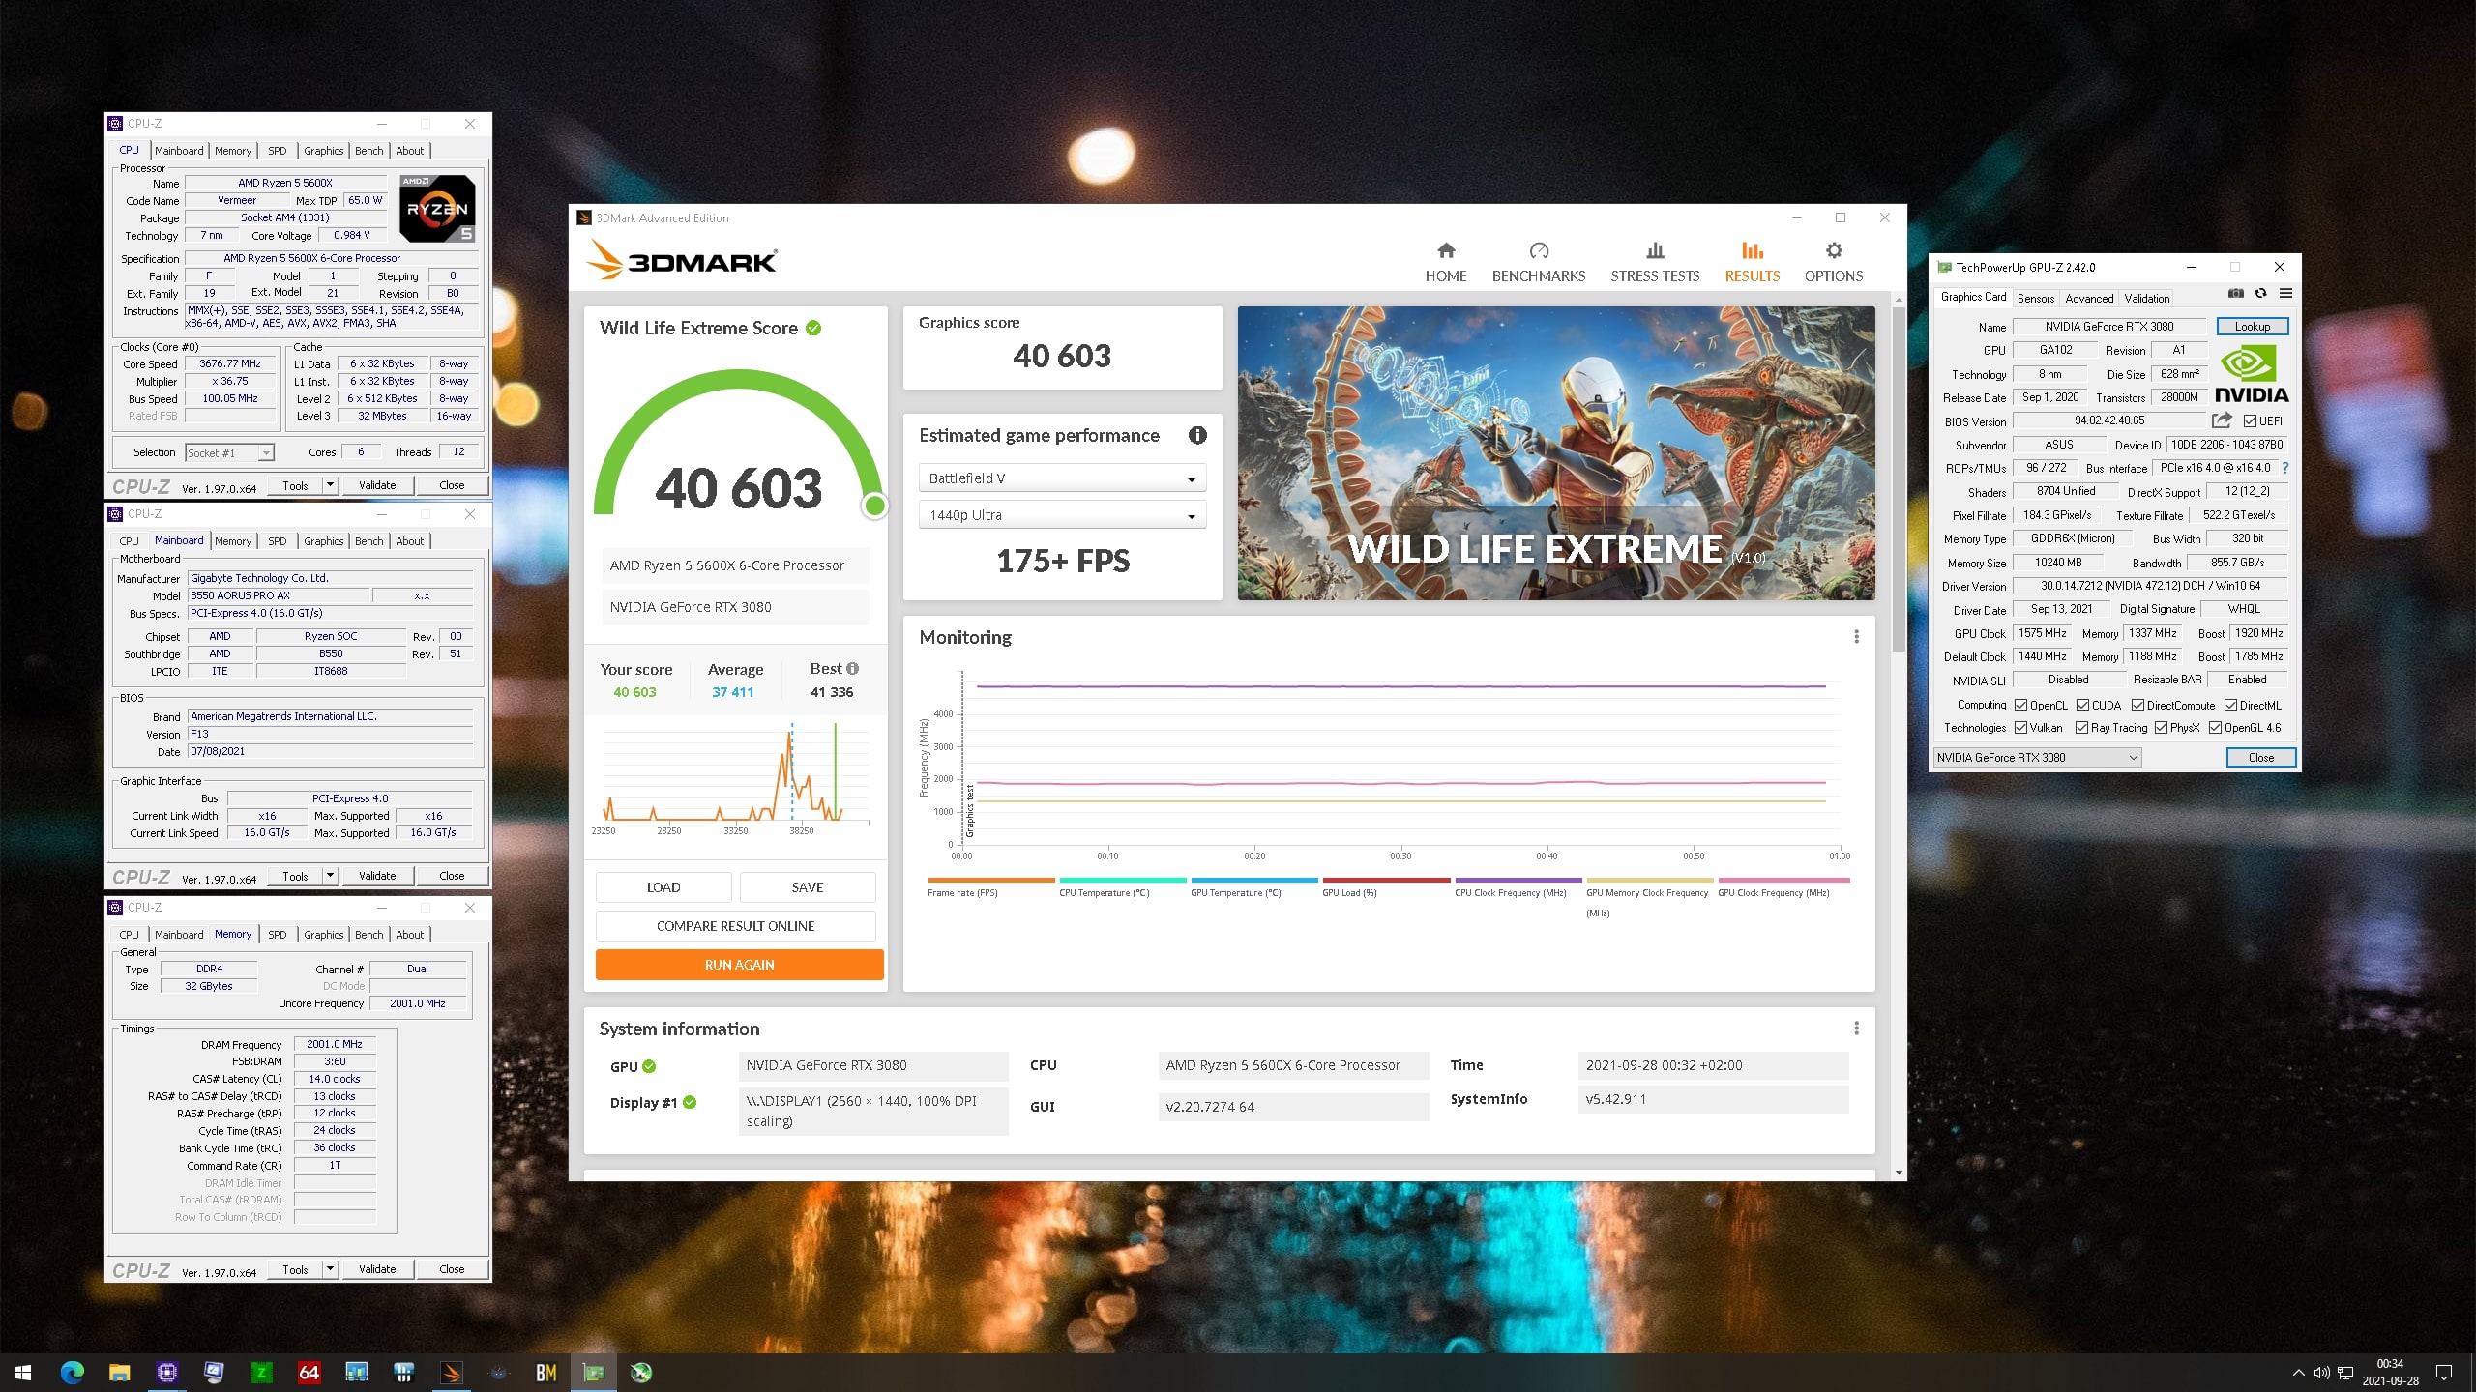
Task: Open the Options gear icon in 3DMark
Action: [1833, 250]
